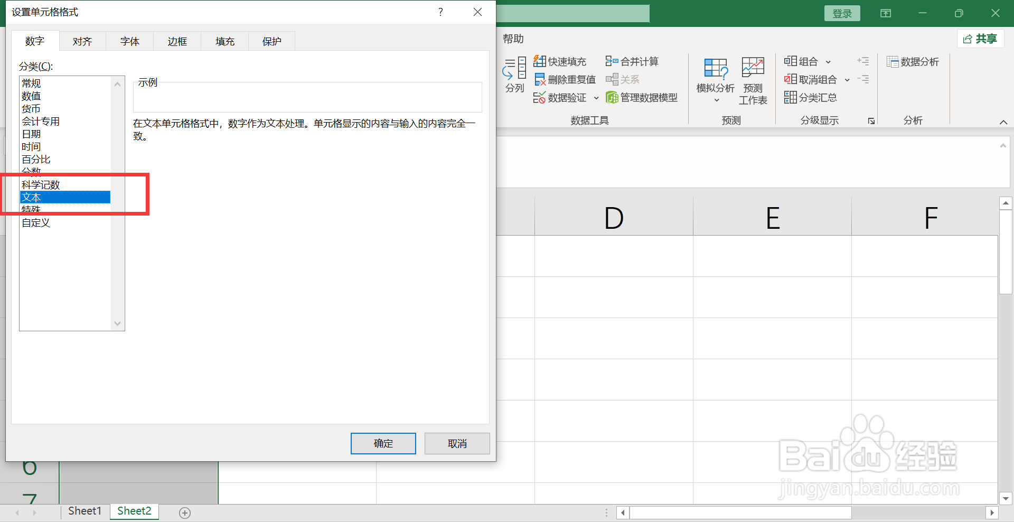1014x522 pixels.
Task: Click hide detail icon in 分级显示
Action: coord(863,79)
